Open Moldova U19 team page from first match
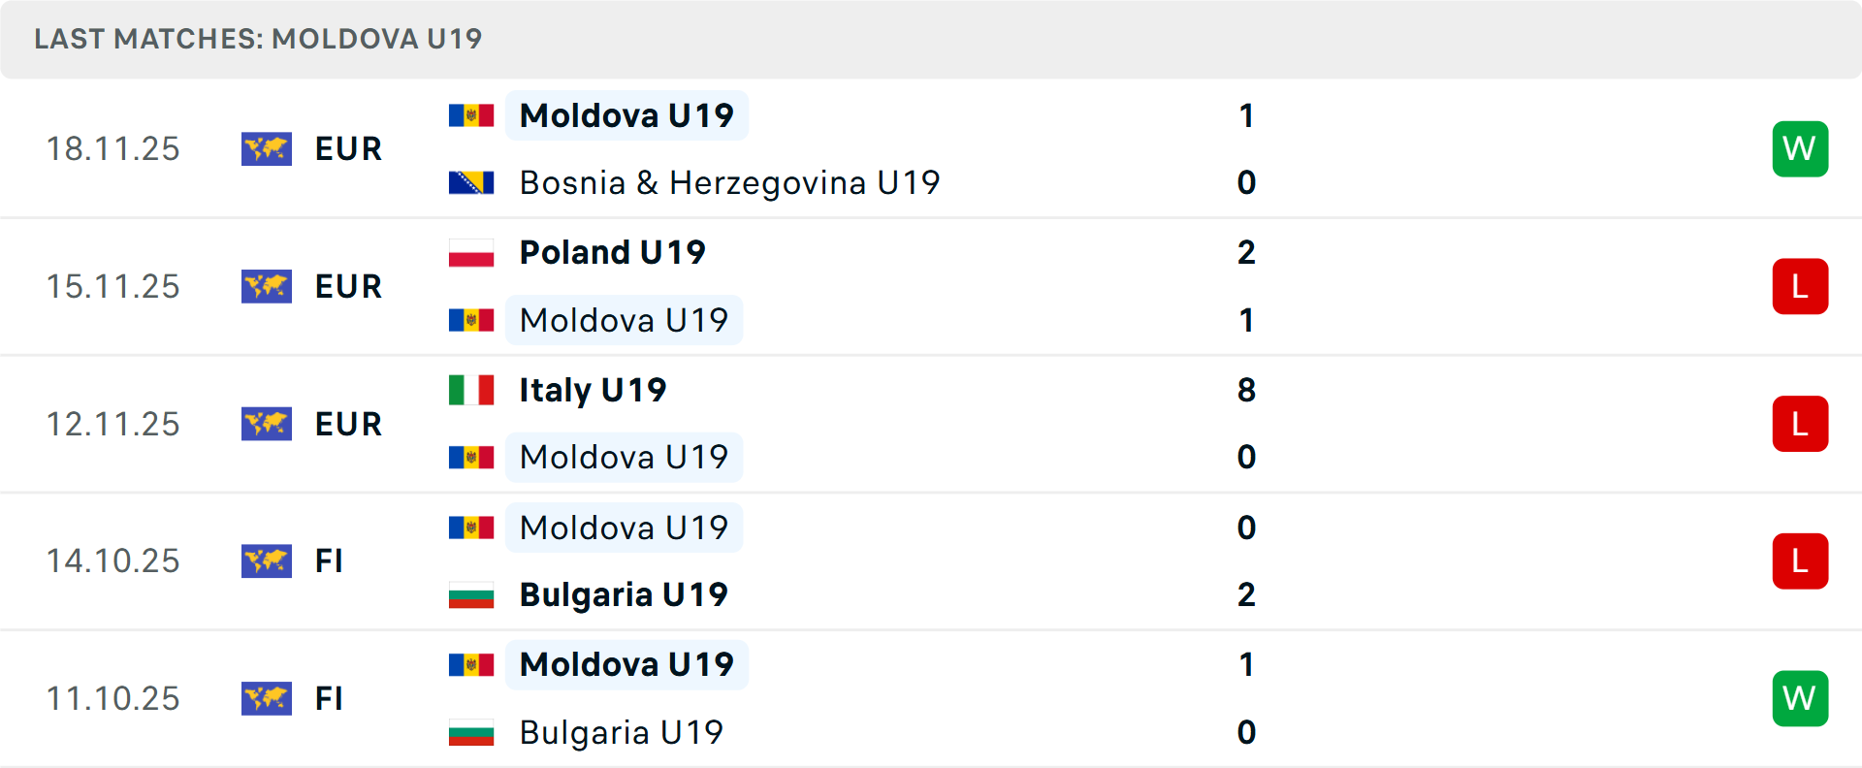Image resolution: width=1862 pixels, height=768 pixels. (x=626, y=114)
